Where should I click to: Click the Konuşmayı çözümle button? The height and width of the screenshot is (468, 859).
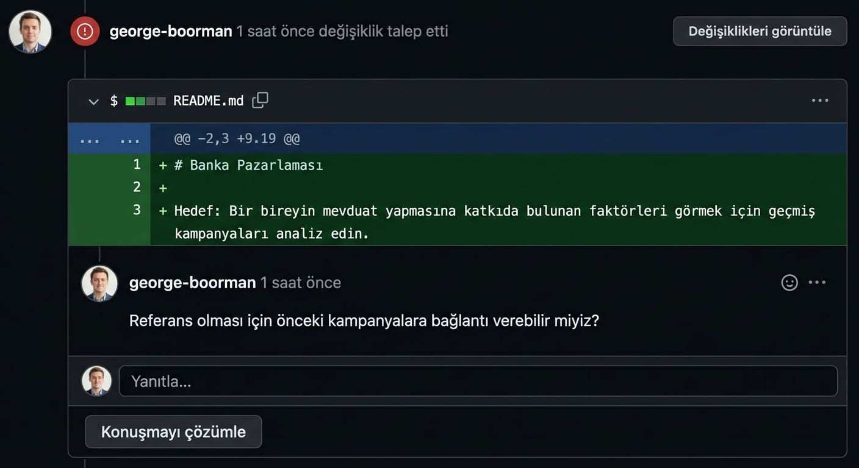173,431
